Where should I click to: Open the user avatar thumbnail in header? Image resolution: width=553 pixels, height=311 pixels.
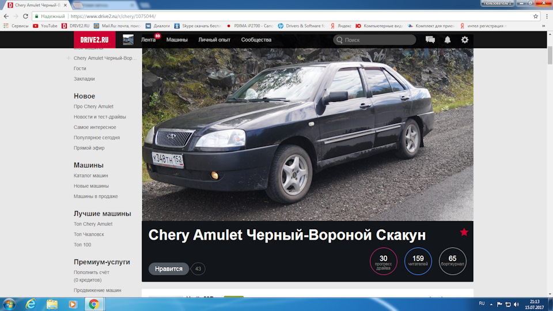coord(128,40)
